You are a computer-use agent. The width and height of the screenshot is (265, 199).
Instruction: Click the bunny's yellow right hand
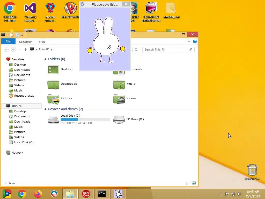pos(123,49)
